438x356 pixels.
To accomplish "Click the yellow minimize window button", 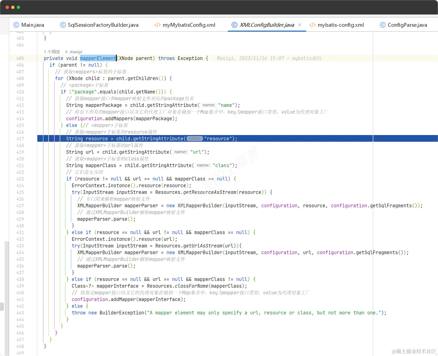I will click(13, 7).
